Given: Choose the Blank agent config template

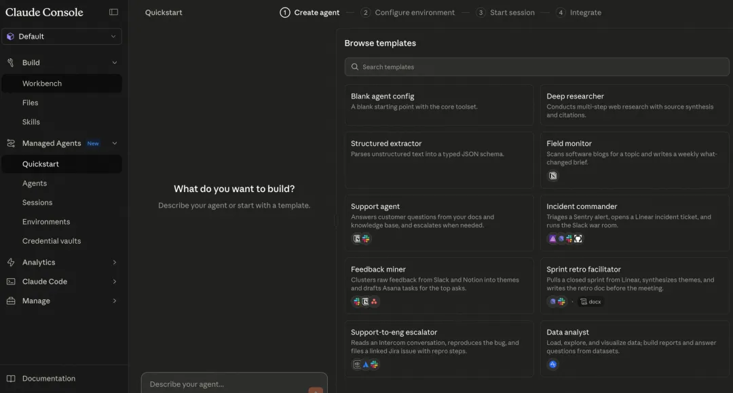Looking at the screenshot, I should click(x=438, y=105).
